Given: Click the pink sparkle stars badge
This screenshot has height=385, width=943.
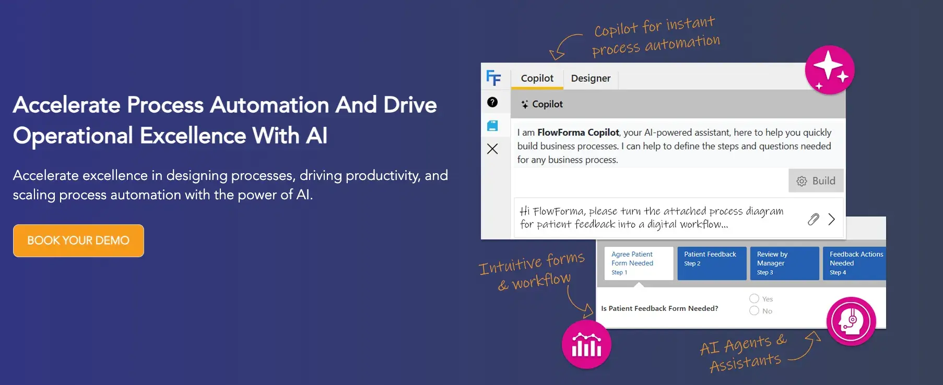Looking at the screenshot, I should click(829, 70).
